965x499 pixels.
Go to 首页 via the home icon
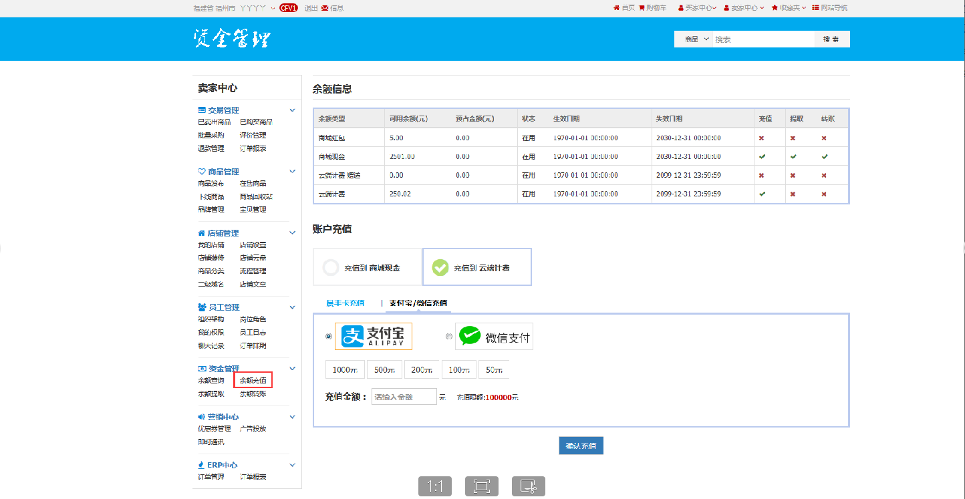tap(616, 8)
